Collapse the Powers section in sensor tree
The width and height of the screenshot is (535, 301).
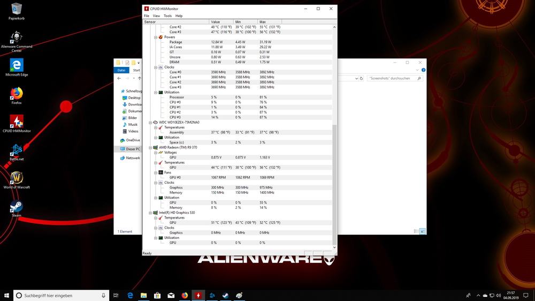tap(155, 37)
